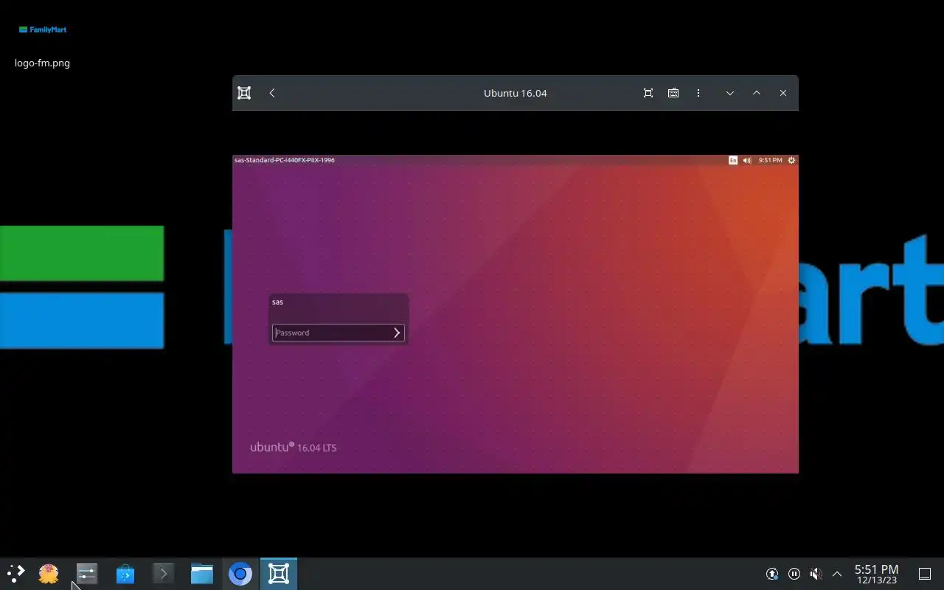Open the 5:51 PM clock calendar
This screenshot has height=590, width=944.
point(877,574)
